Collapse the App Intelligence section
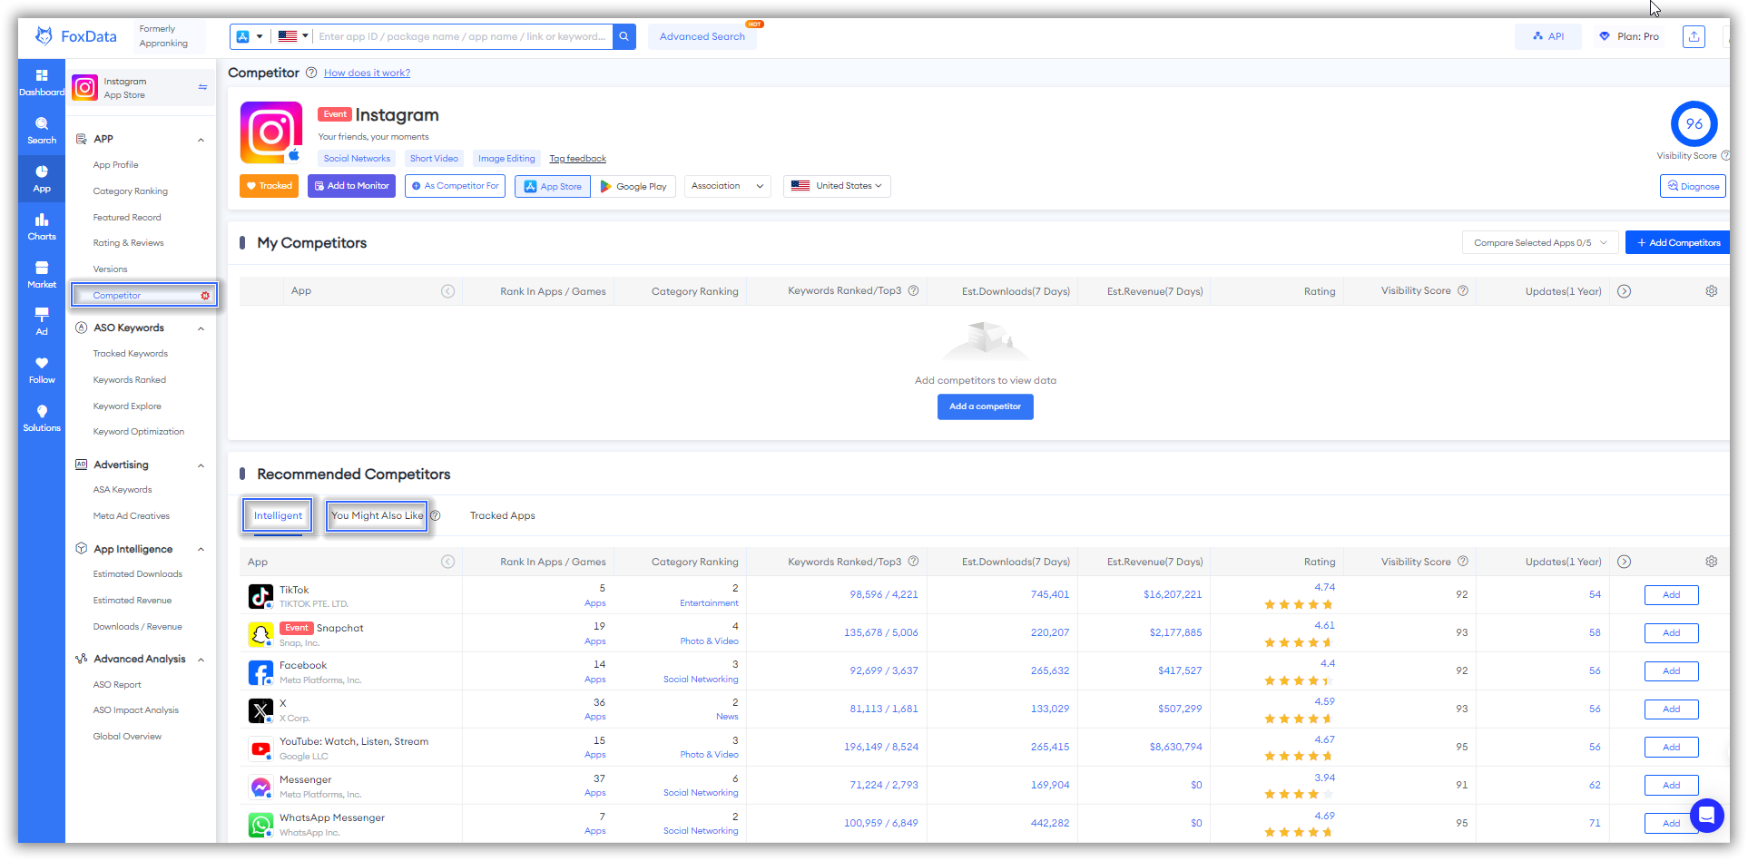This screenshot has width=1748, height=861. pos(201,550)
